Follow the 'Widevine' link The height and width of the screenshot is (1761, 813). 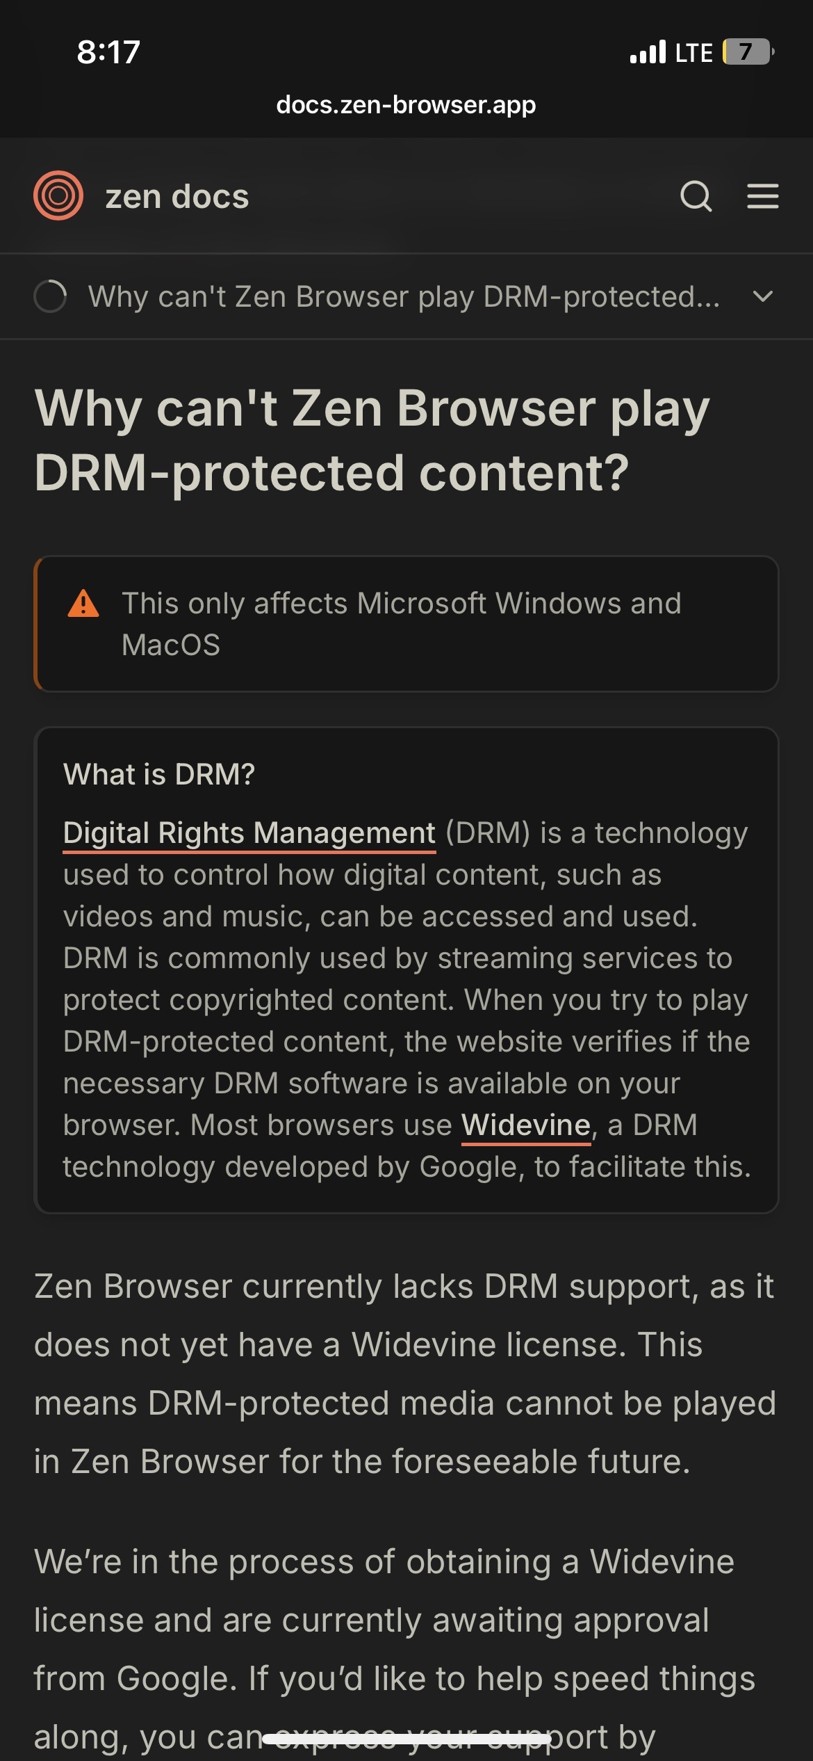[x=526, y=1125]
